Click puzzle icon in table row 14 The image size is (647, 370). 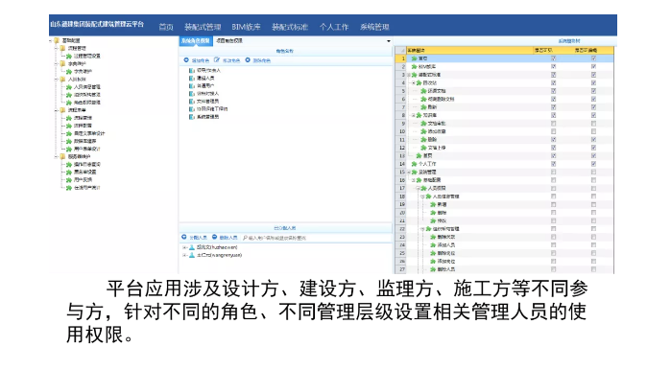pyautogui.click(x=414, y=164)
